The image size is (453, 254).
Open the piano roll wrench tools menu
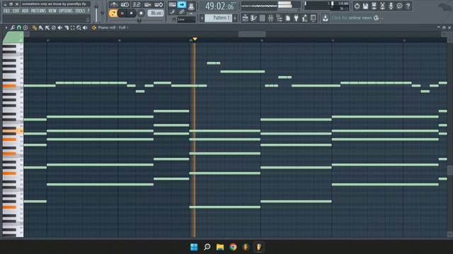pyautogui.click(x=13, y=28)
